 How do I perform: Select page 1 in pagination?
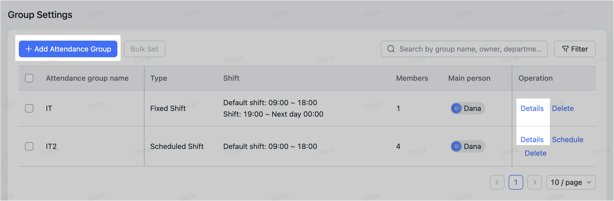point(516,182)
